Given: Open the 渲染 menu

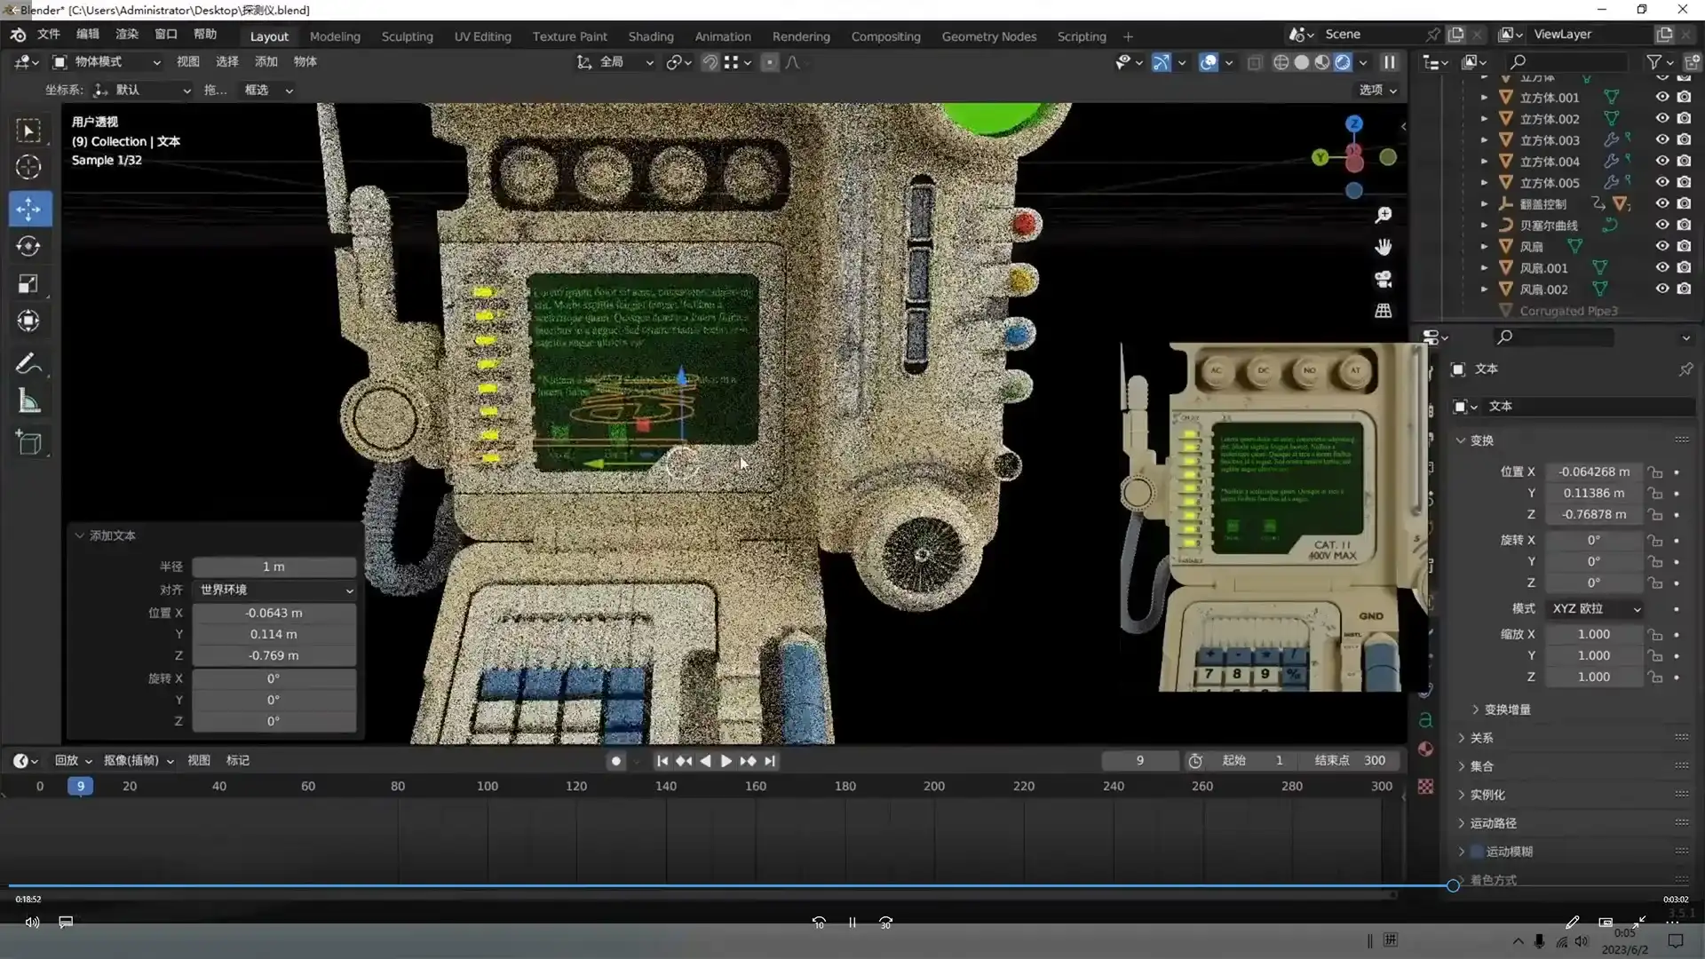Looking at the screenshot, I should point(126,34).
